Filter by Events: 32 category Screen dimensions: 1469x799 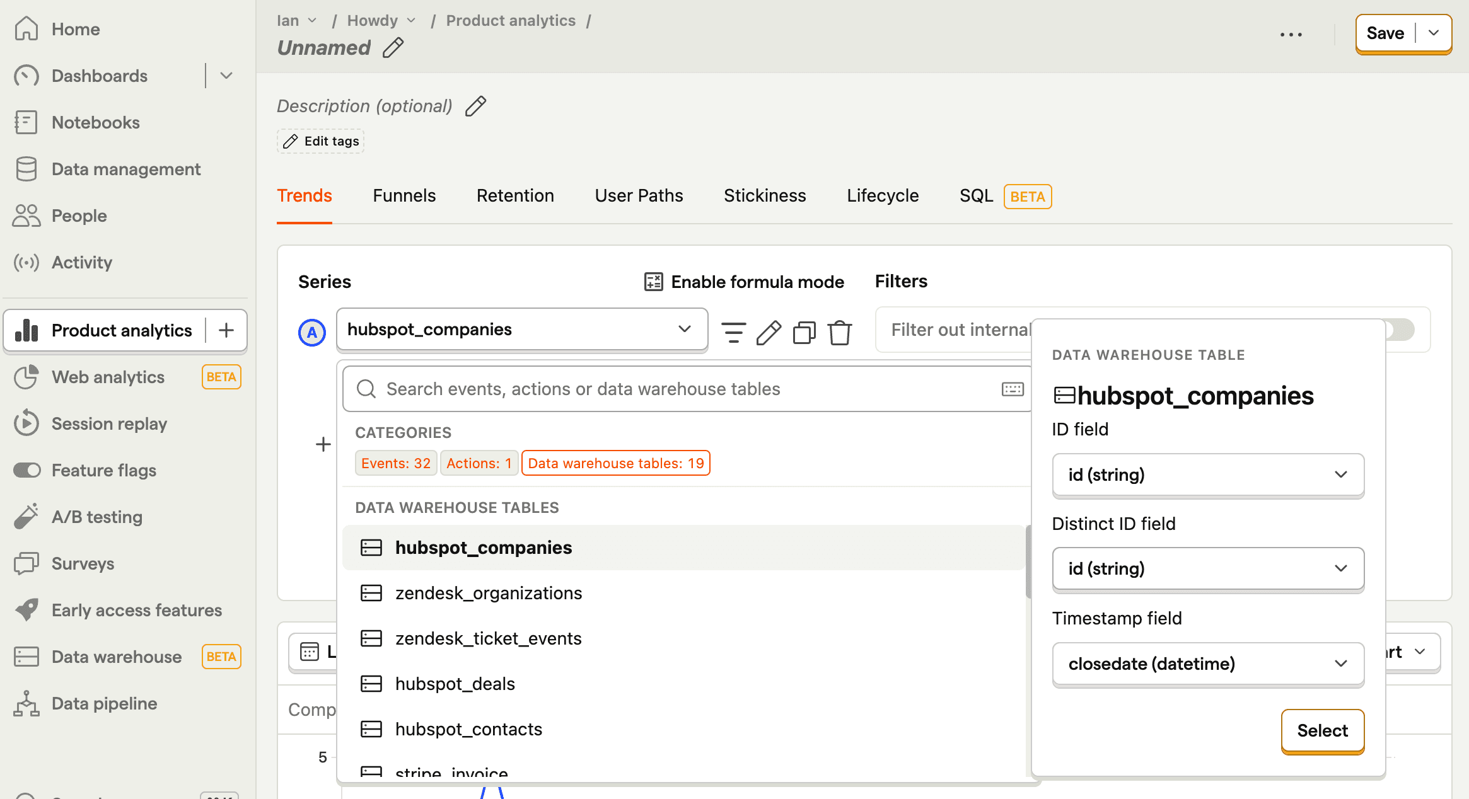coord(396,463)
